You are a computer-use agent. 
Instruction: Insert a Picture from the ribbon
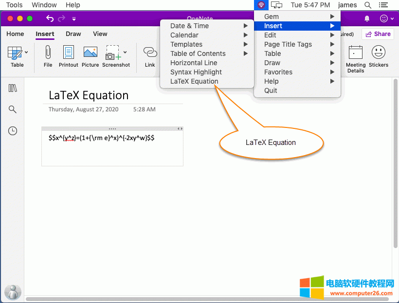click(90, 53)
